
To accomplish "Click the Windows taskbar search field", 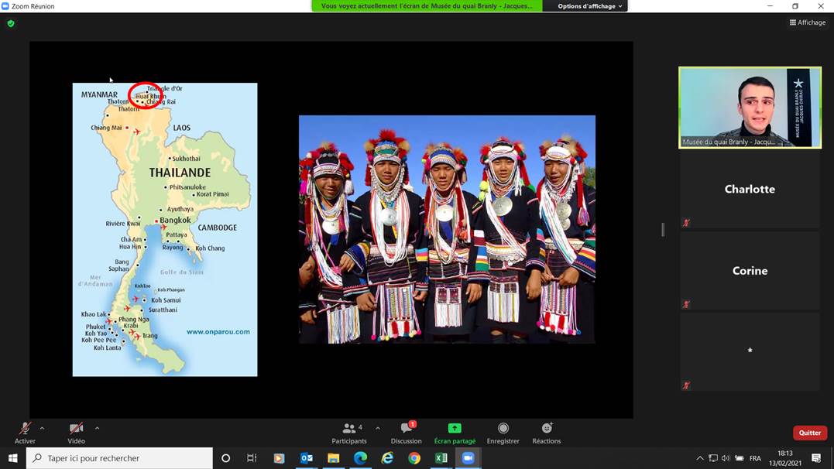I will [119, 458].
